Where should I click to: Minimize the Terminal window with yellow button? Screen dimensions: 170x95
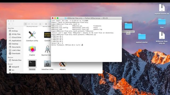pos(55,18)
